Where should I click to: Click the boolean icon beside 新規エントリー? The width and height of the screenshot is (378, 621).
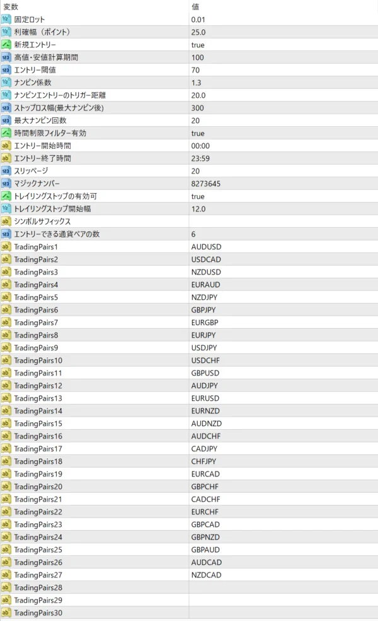click(6, 45)
